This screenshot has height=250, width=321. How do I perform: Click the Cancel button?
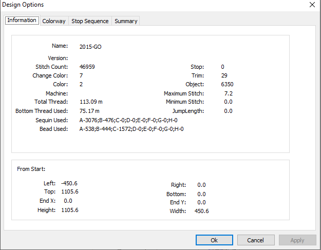coord(255,240)
